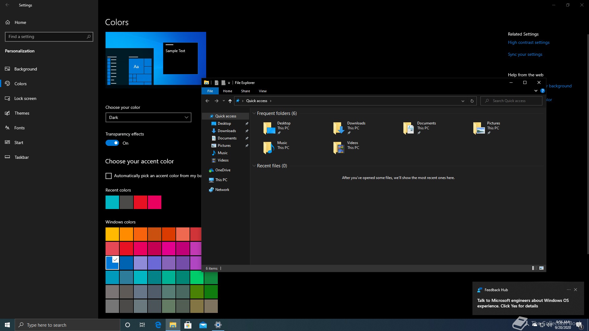Screen dimensions: 589x331
Task: Open the View ribbon tab
Action: click(x=263, y=91)
